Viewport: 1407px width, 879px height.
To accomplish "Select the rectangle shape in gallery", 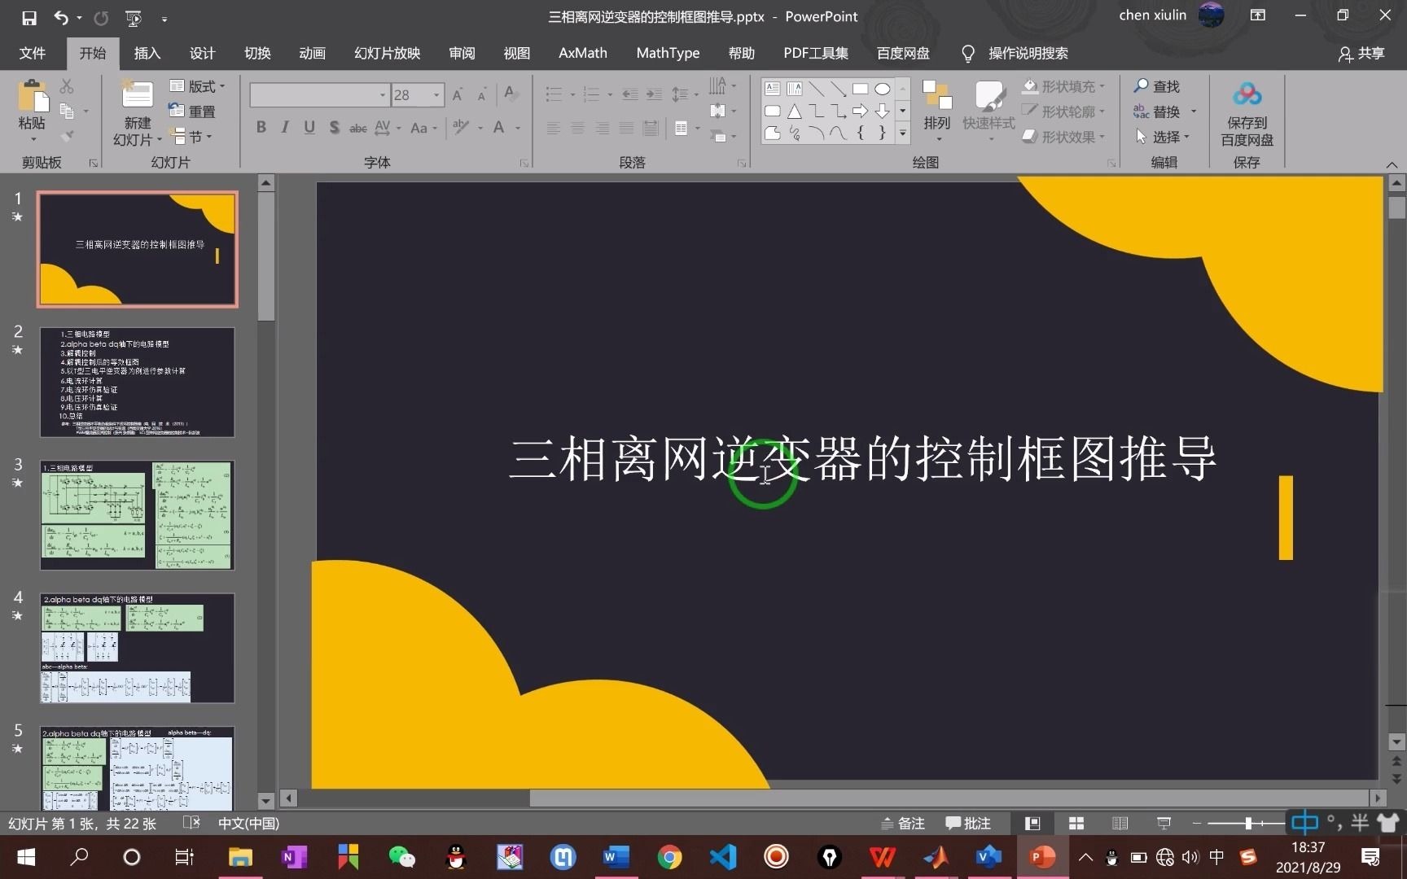I will 860,89.
